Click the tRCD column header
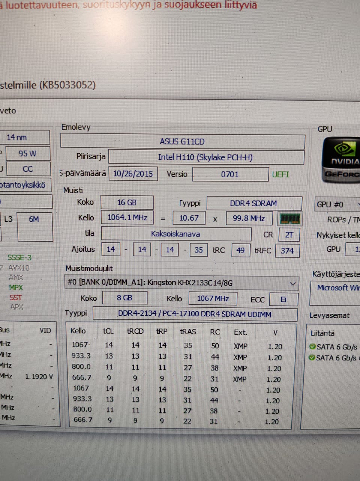360x481 pixels. 135,331
